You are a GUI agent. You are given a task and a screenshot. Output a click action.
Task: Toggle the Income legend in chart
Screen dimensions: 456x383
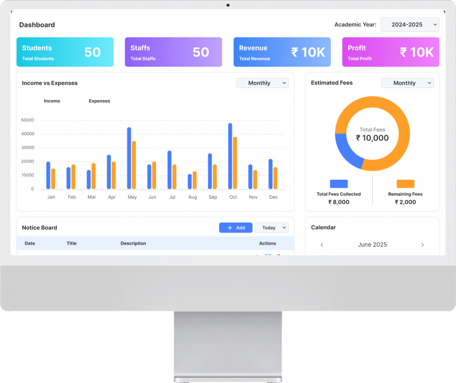pos(52,101)
